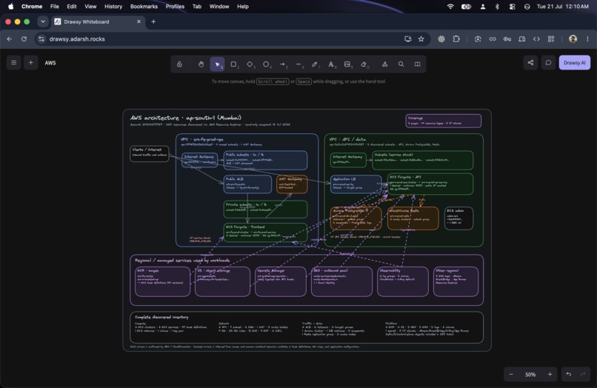Open the comments chat bubble icon
The width and height of the screenshot is (597, 388).
[x=548, y=63]
